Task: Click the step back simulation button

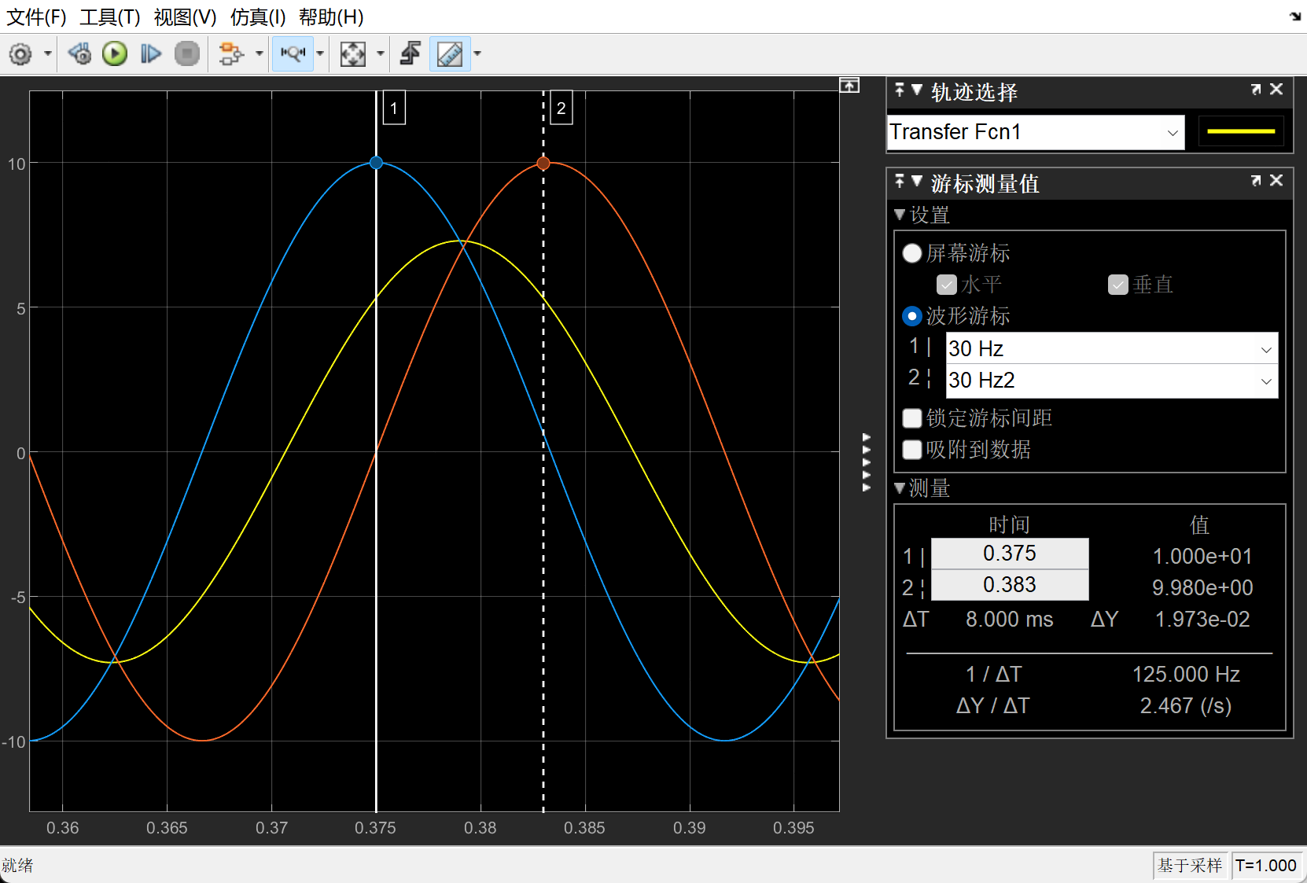Action: tap(79, 54)
